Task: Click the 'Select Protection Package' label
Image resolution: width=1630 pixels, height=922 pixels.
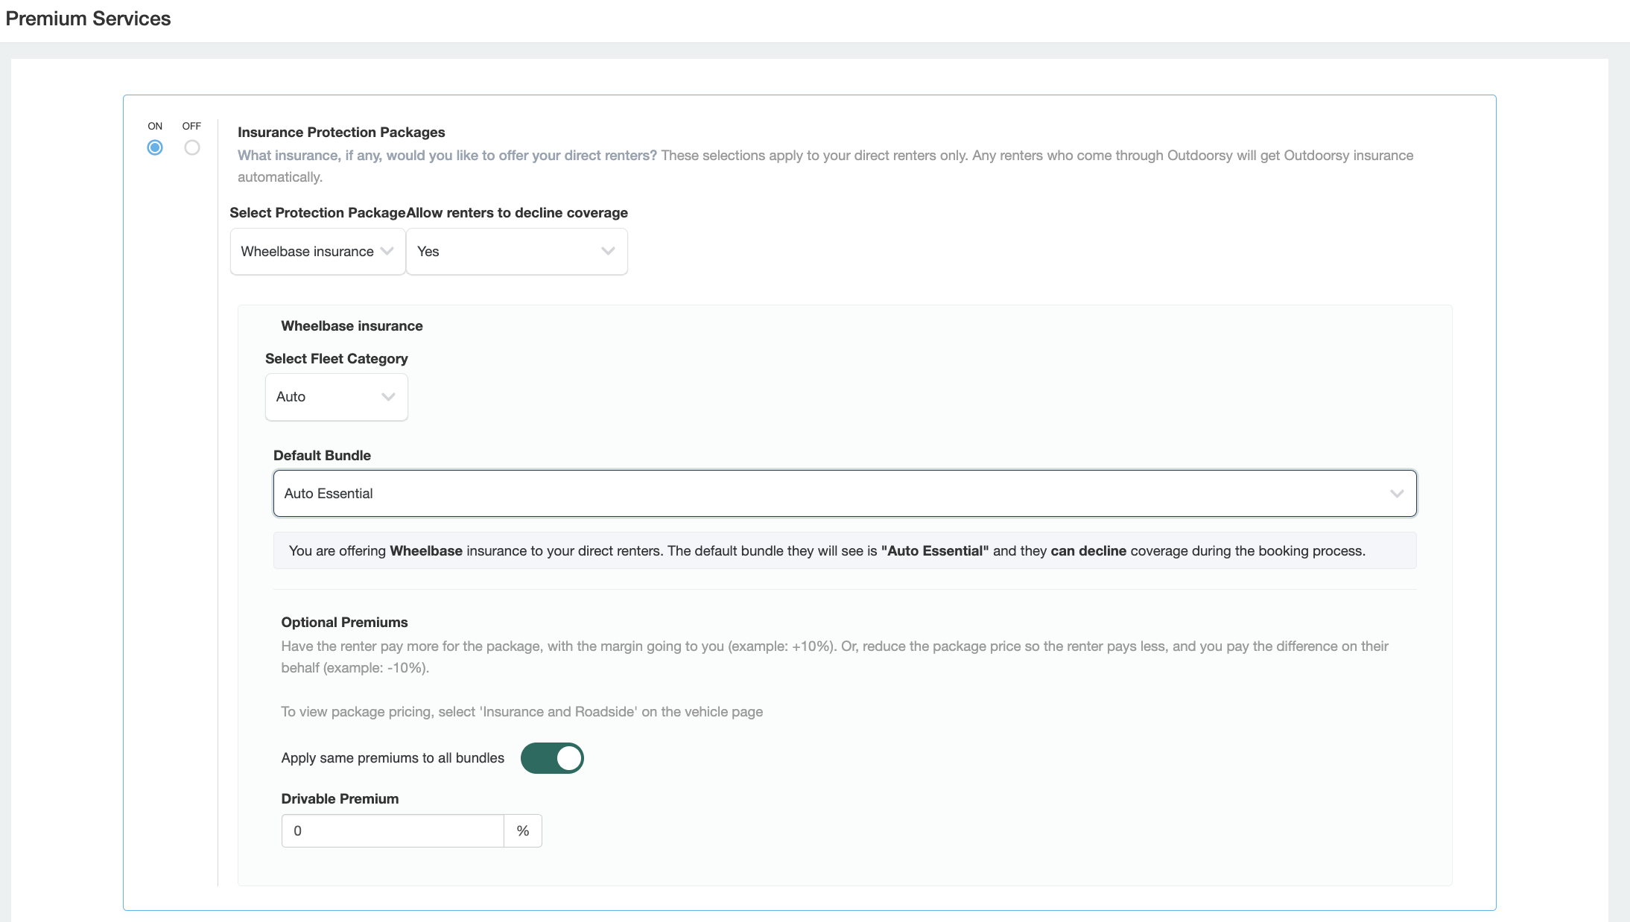Action: point(317,213)
